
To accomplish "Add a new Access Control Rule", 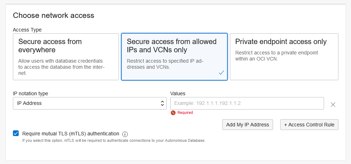I will (309, 125).
